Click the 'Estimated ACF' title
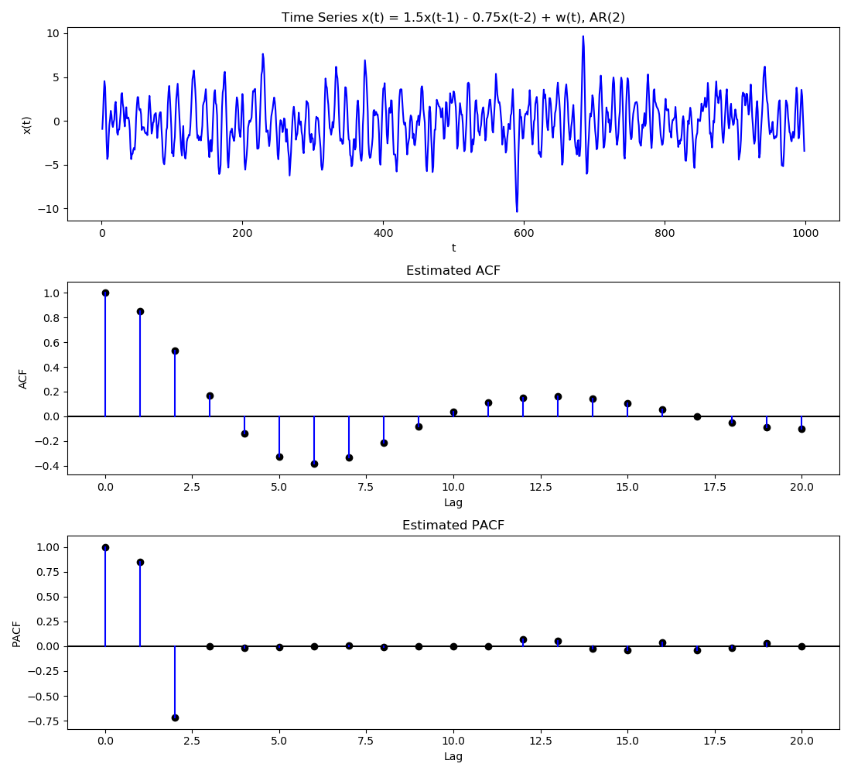851x774 pixels. pos(453,270)
